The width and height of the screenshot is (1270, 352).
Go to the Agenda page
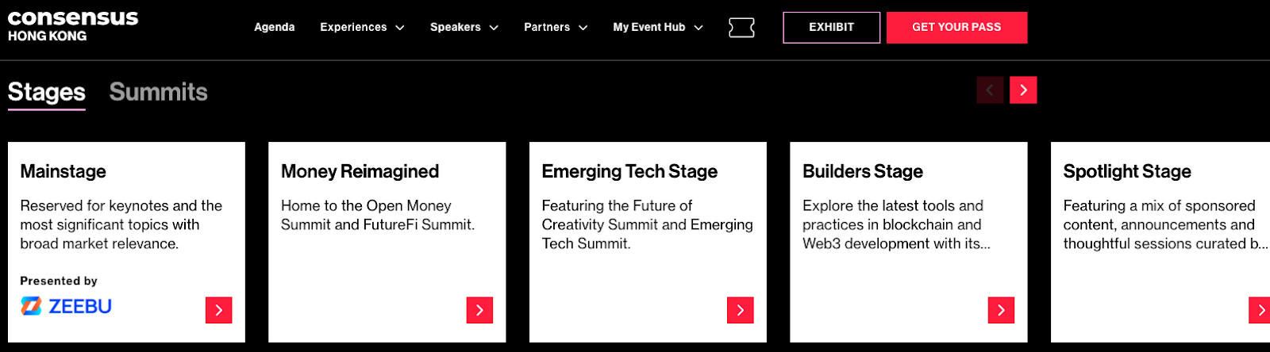coord(274,27)
